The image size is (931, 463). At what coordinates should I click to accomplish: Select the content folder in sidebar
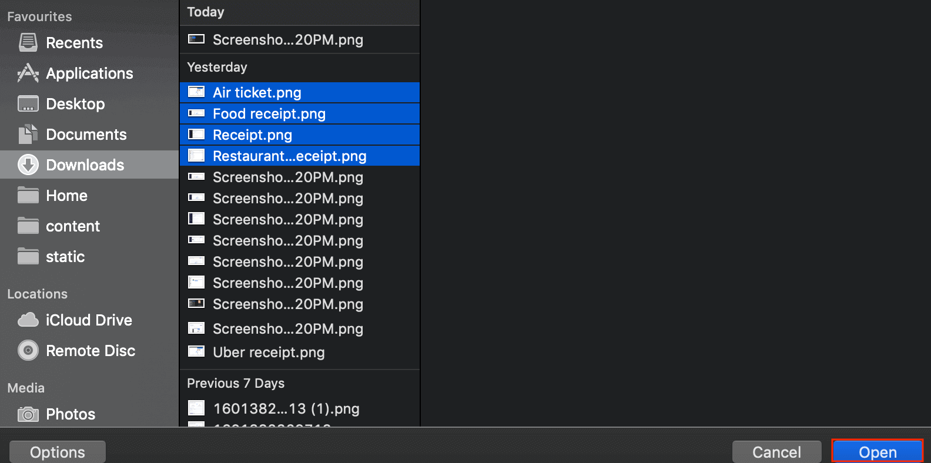coord(72,226)
